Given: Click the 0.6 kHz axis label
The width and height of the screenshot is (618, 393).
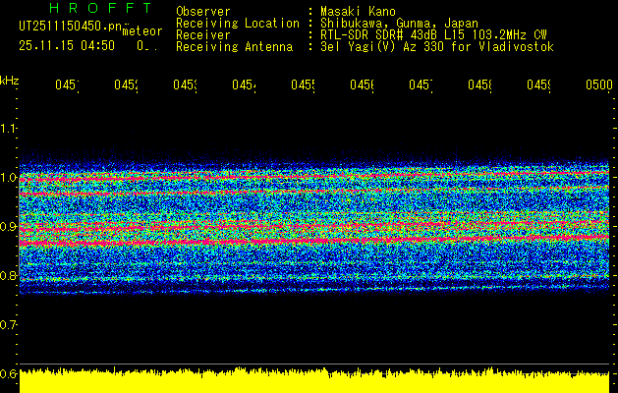Looking at the screenshot, I should tap(8, 373).
